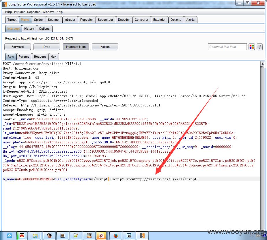Image resolution: width=267 pixels, height=240 pixels.
Task: Switch to the Params view tab
Action: click(x=24, y=57)
